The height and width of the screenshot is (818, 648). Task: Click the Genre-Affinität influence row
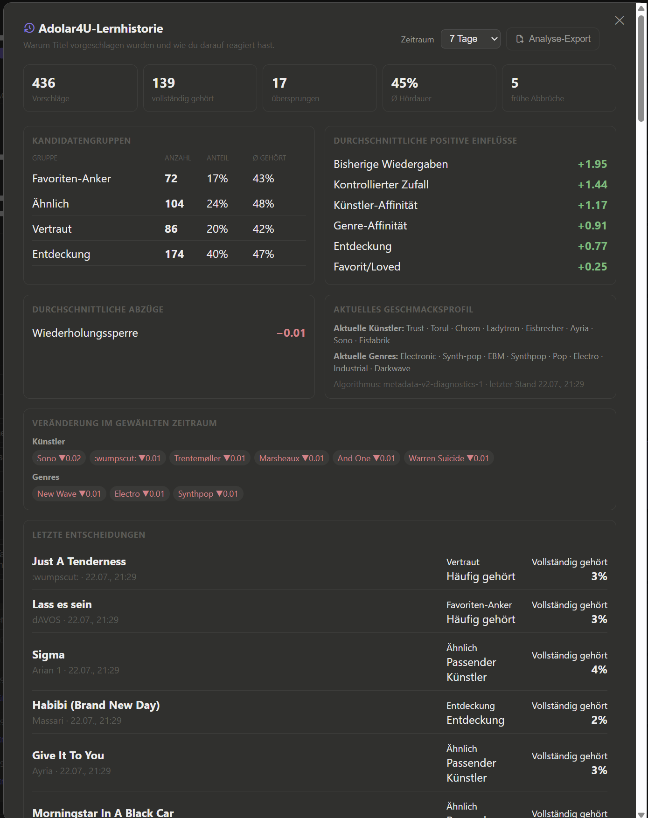(470, 226)
